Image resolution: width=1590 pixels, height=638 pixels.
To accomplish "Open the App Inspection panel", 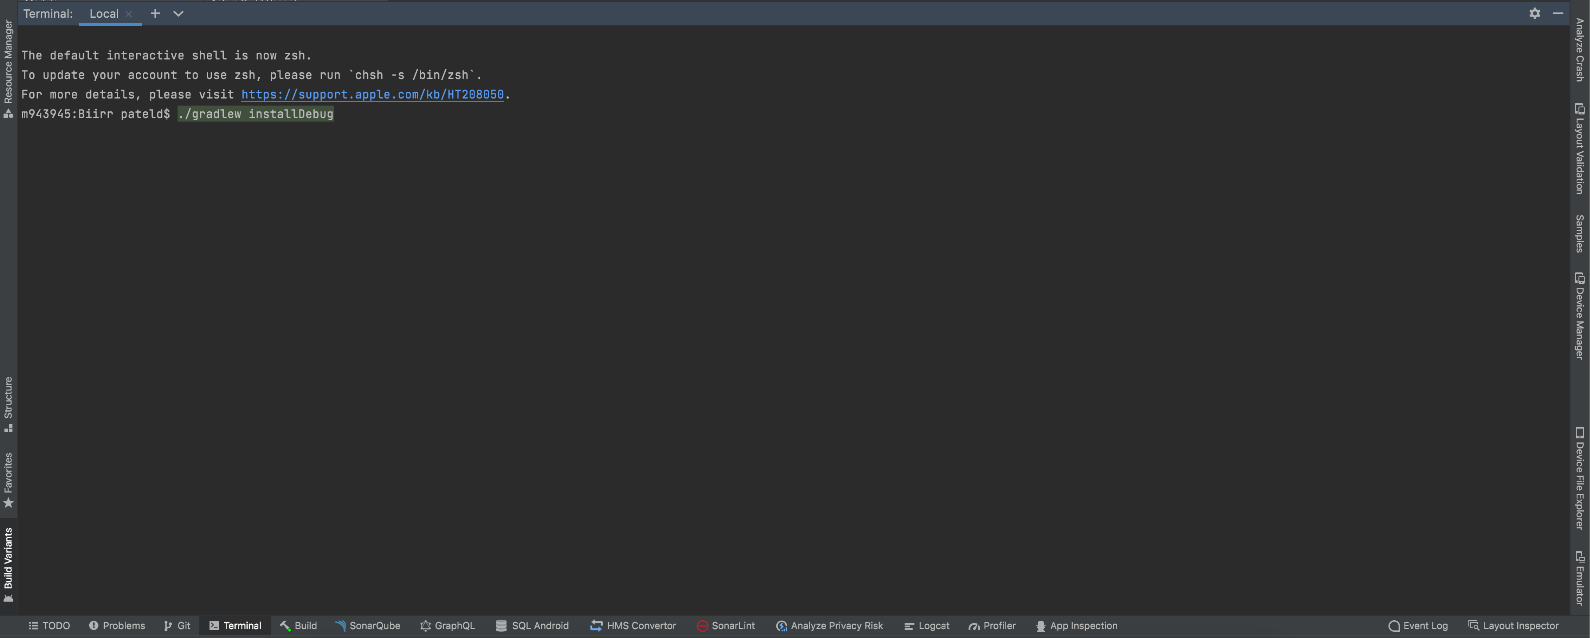I will [x=1077, y=625].
